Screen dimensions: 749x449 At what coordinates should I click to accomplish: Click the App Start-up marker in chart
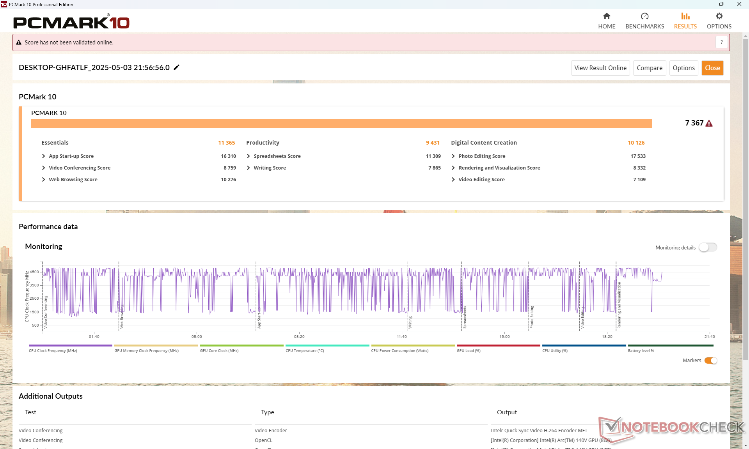[x=259, y=318]
